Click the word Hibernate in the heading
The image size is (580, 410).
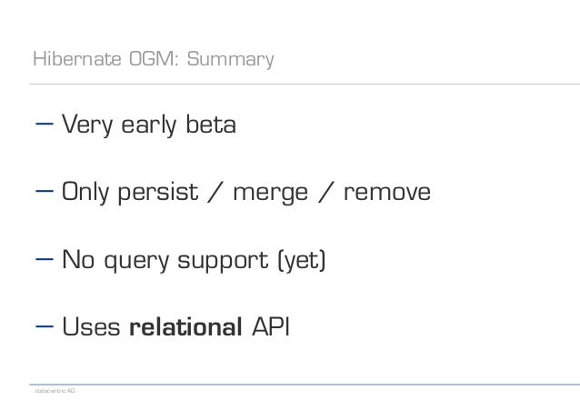tap(77, 59)
